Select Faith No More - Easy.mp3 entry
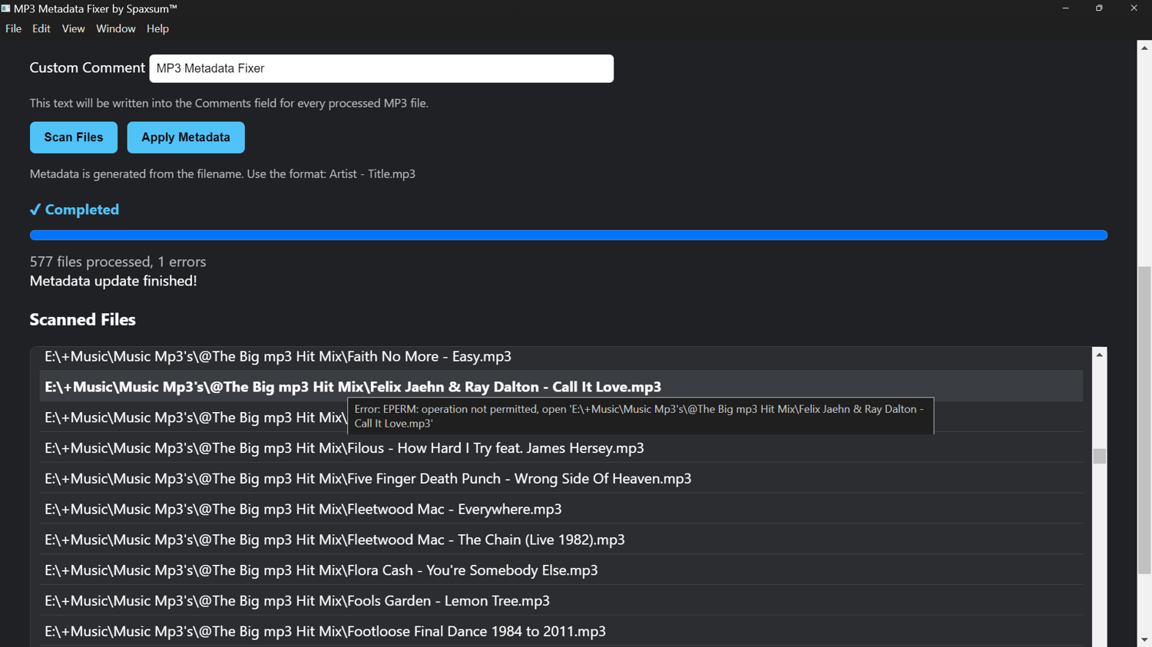Image resolution: width=1152 pixels, height=647 pixels. (561, 357)
